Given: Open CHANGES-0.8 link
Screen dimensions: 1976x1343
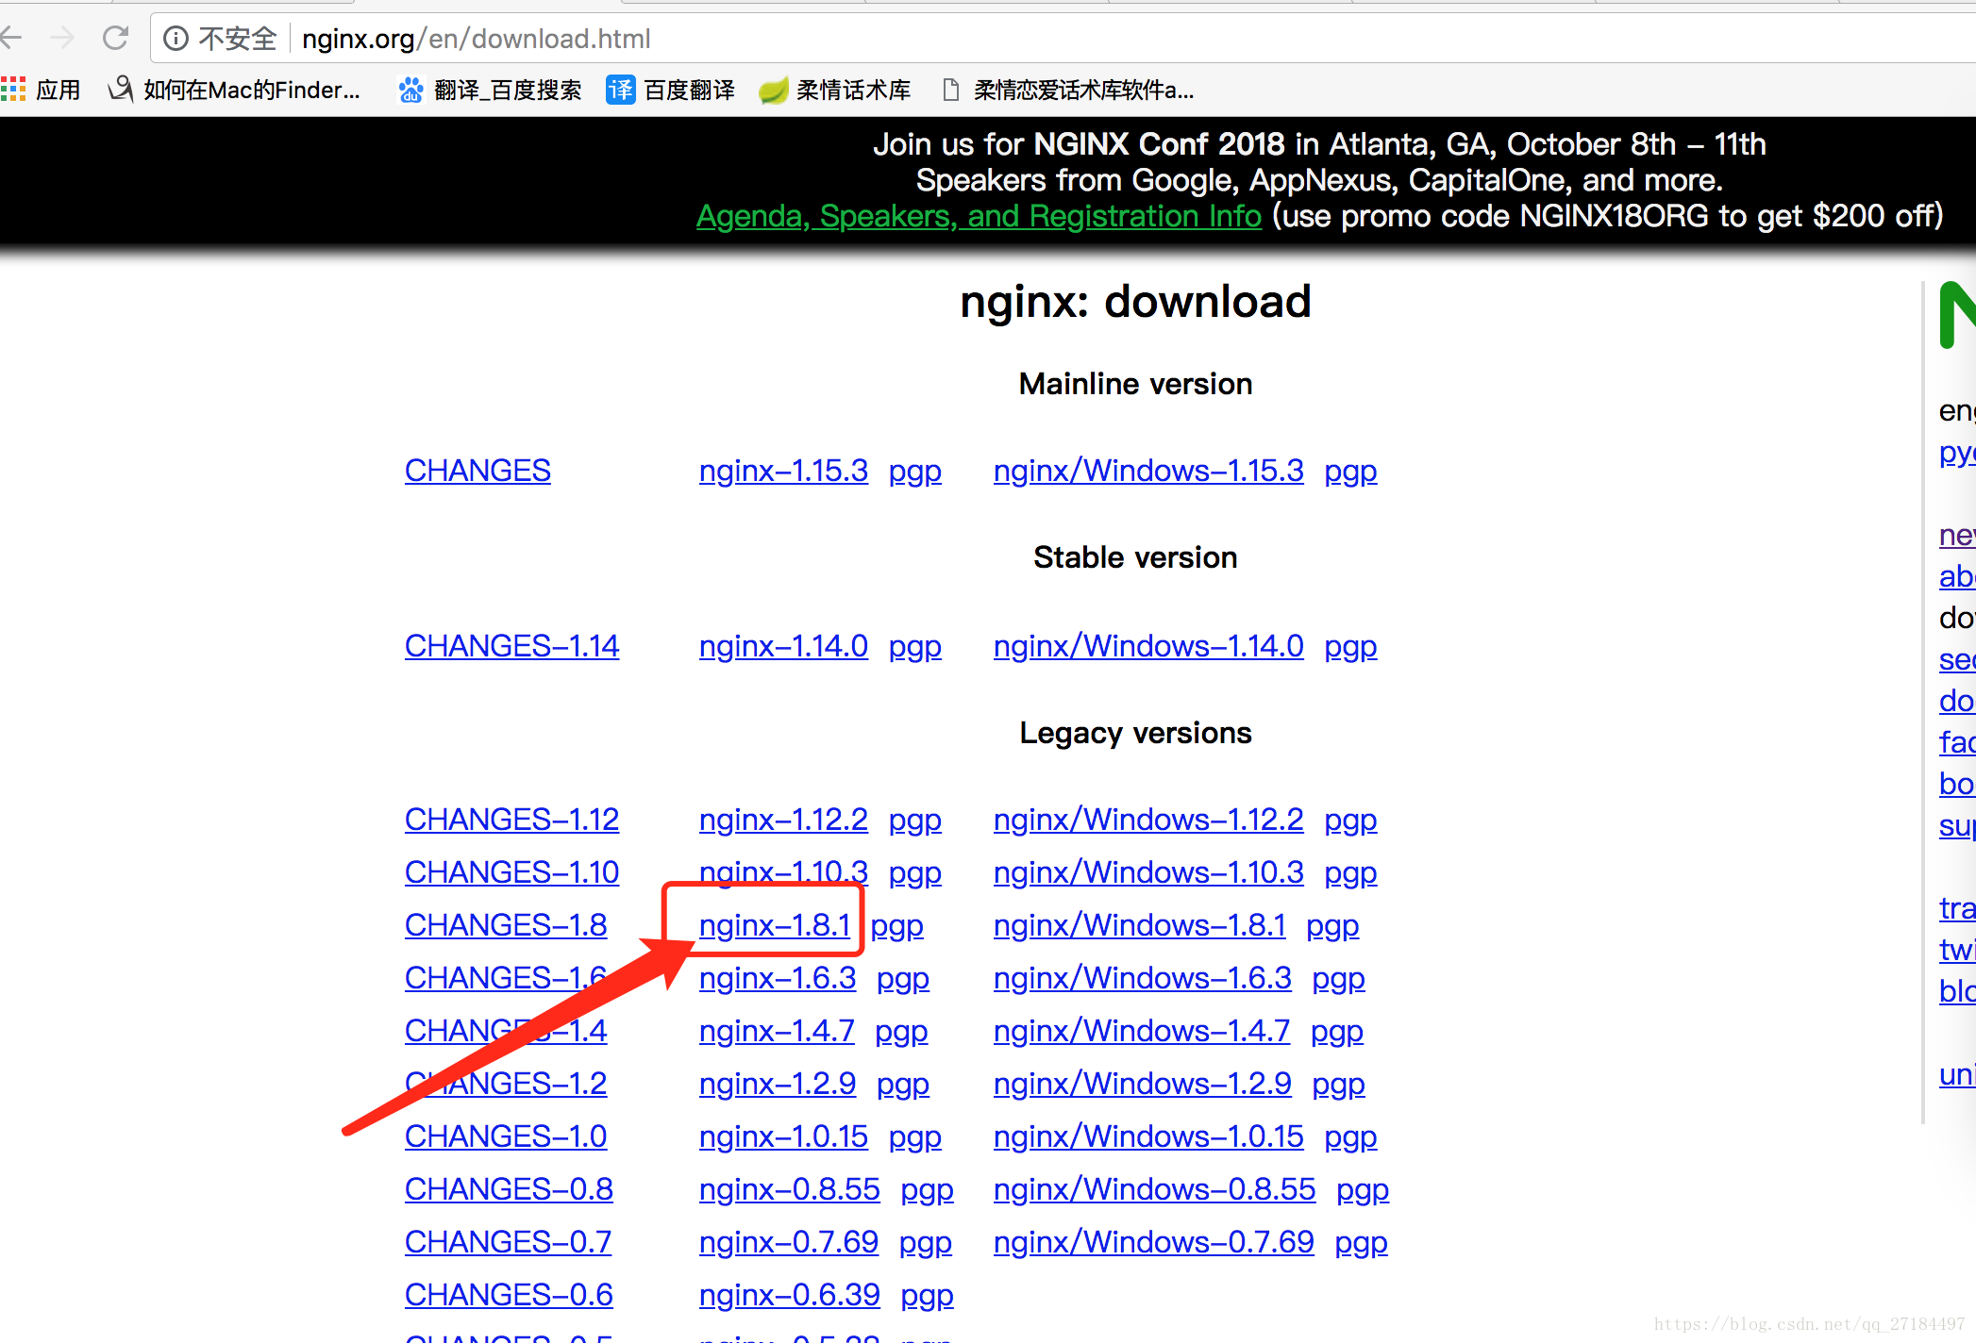Looking at the screenshot, I should point(509,1189).
